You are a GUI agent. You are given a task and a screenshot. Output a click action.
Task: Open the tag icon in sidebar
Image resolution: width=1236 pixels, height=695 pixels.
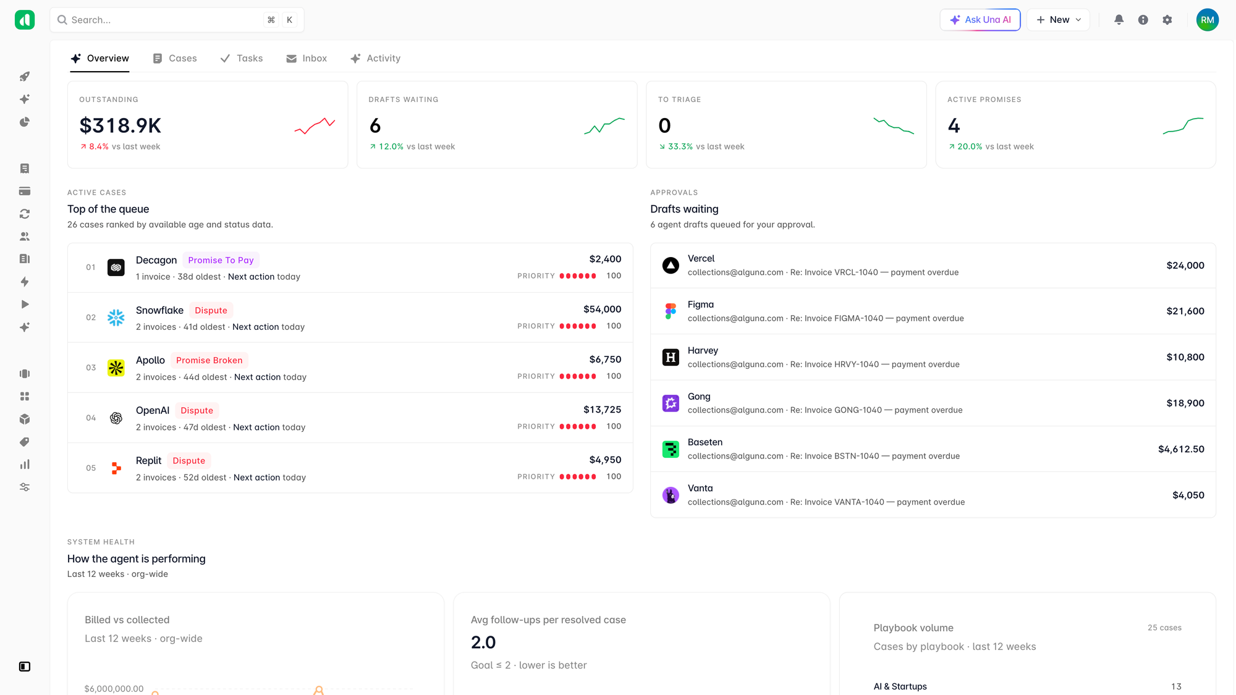(x=25, y=442)
